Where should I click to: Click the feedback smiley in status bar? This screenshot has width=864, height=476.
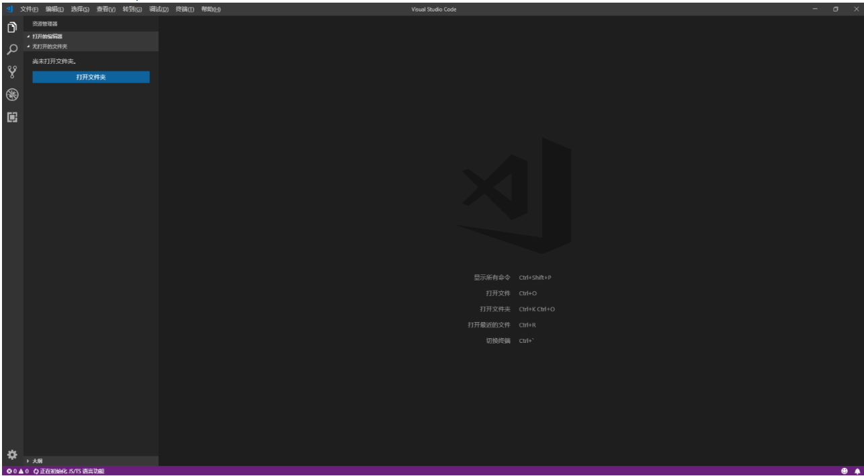tap(845, 471)
